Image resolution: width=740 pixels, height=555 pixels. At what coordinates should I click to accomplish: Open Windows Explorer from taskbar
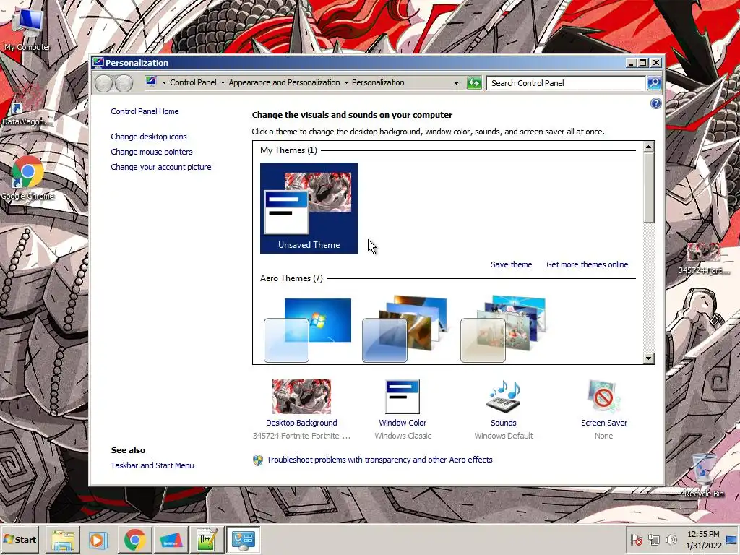pos(63,539)
